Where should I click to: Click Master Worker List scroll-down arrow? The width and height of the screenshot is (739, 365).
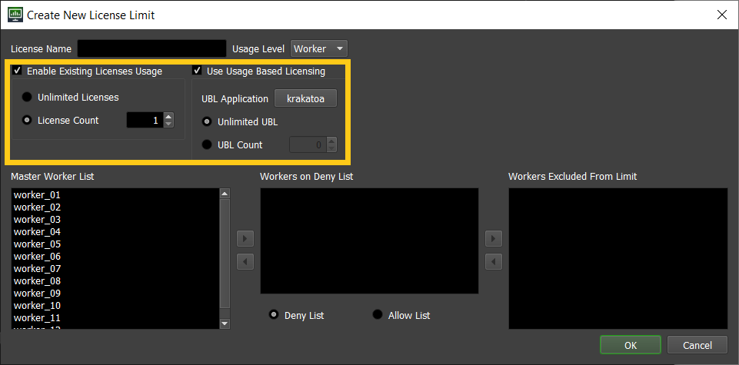pyautogui.click(x=225, y=324)
